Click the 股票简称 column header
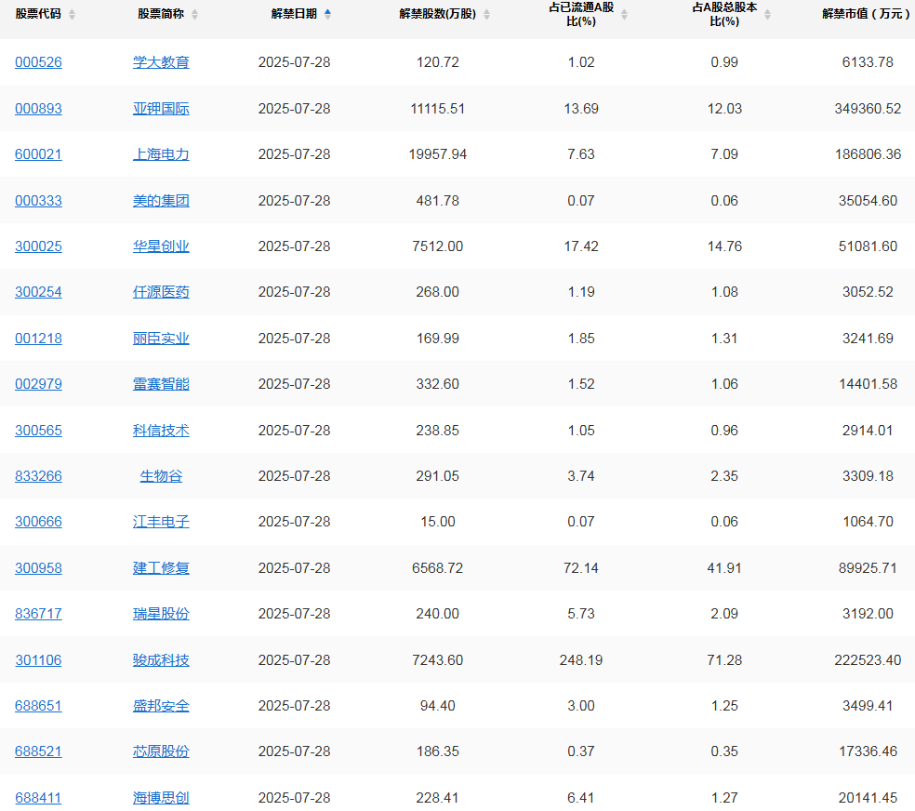 tap(161, 14)
